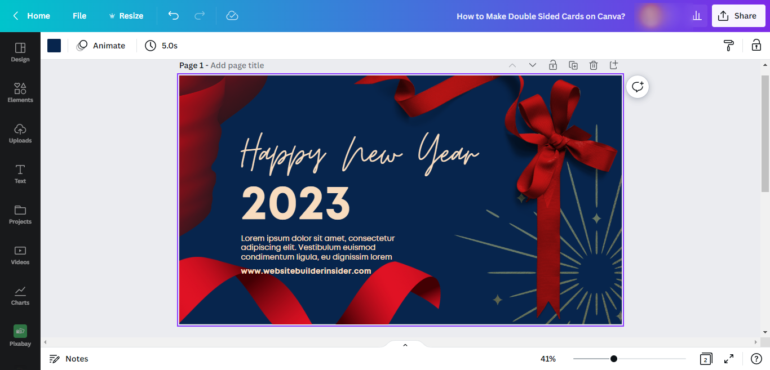Open the background color swatch
Image resolution: width=770 pixels, height=370 pixels.
pyautogui.click(x=54, y=46)
